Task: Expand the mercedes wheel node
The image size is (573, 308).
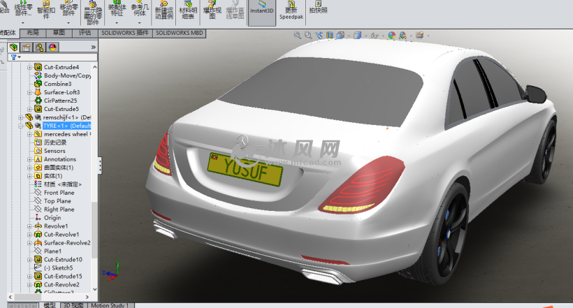Action: pos(29,135)
